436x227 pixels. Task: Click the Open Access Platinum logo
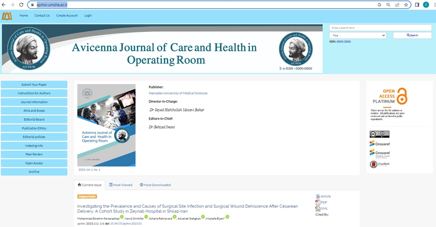pyautogui.click(x=390, y=96)
